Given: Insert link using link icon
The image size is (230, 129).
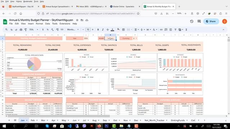Looking at the screenshot, I should click(x=161, y=29).
